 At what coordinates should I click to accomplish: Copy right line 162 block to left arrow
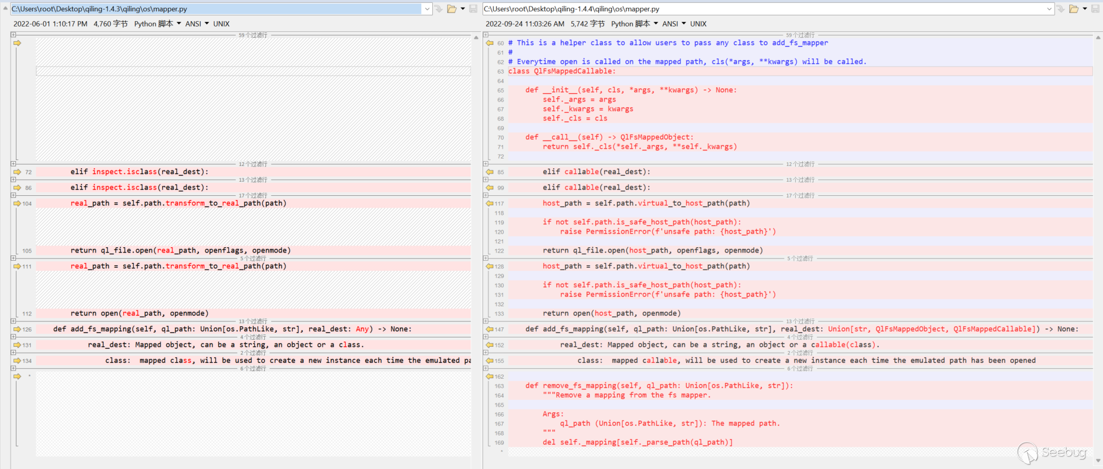click(x=490, y=376)
